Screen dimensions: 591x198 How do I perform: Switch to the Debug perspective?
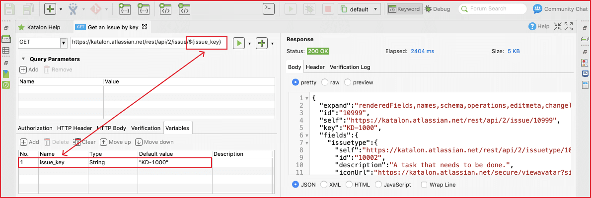(437, 9)
